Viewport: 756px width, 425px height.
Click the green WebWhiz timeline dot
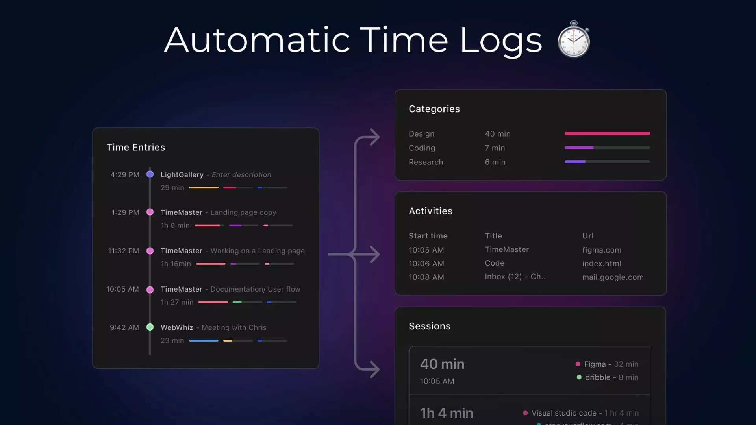coord(150,327)
